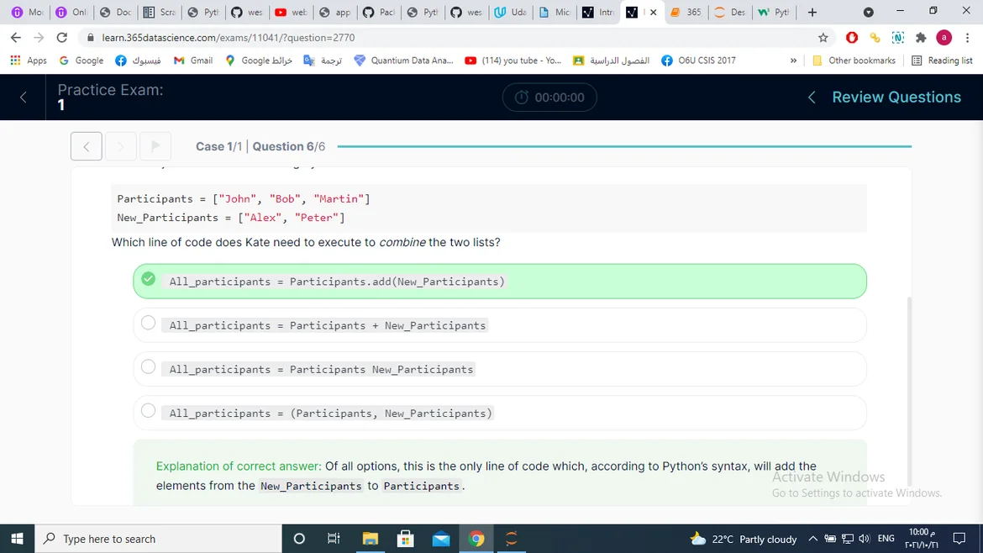Click the exam back chevron in header
The width and height of the screenshot is (983, 553).
point(23,97)
